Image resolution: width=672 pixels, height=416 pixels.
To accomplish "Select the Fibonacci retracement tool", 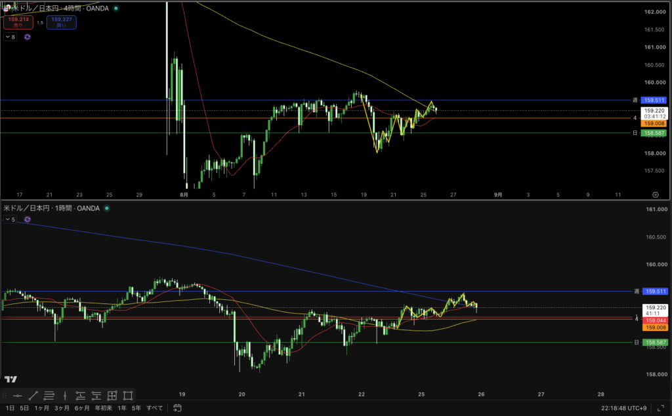I will pyautogui.click(x=49, y=396).
